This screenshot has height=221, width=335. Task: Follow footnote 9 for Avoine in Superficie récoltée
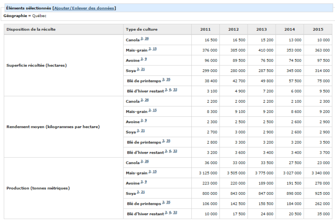(146, 59)
